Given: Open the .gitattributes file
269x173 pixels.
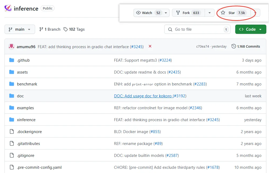Looking at the screenshot, I should pos(28,143).
